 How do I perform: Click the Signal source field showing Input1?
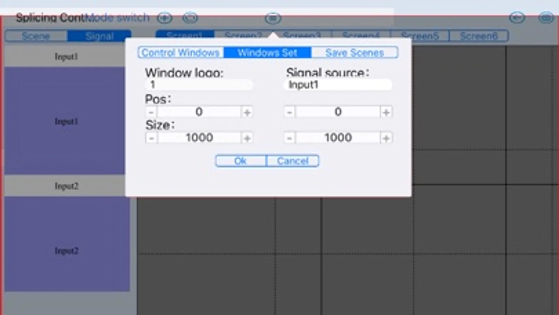click(338, 85)
